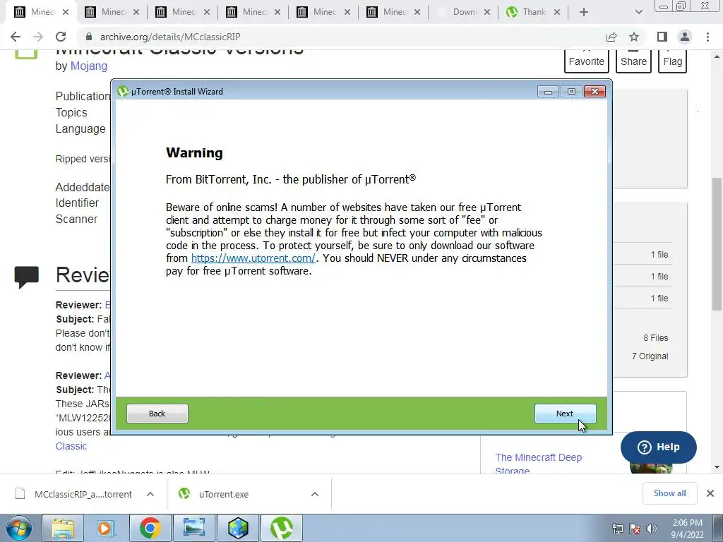Open the Classic link in the review
723x542 pixels.
coord(71,446)
